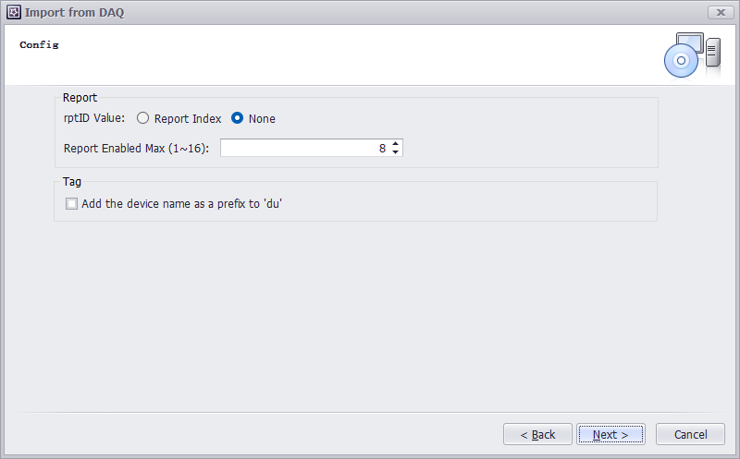Viewport: 740px width, 459px height.
Task: Select the Report Index radio button
Action: click(143, 118)
